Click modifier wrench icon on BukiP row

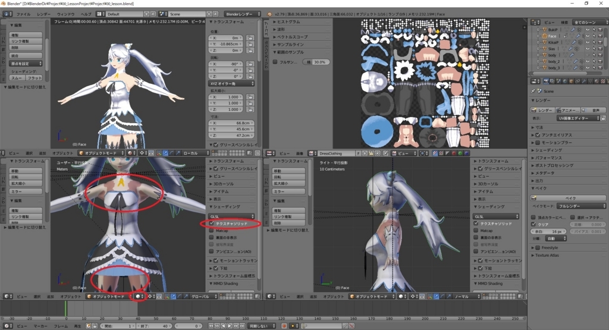[x=573, y=30]
